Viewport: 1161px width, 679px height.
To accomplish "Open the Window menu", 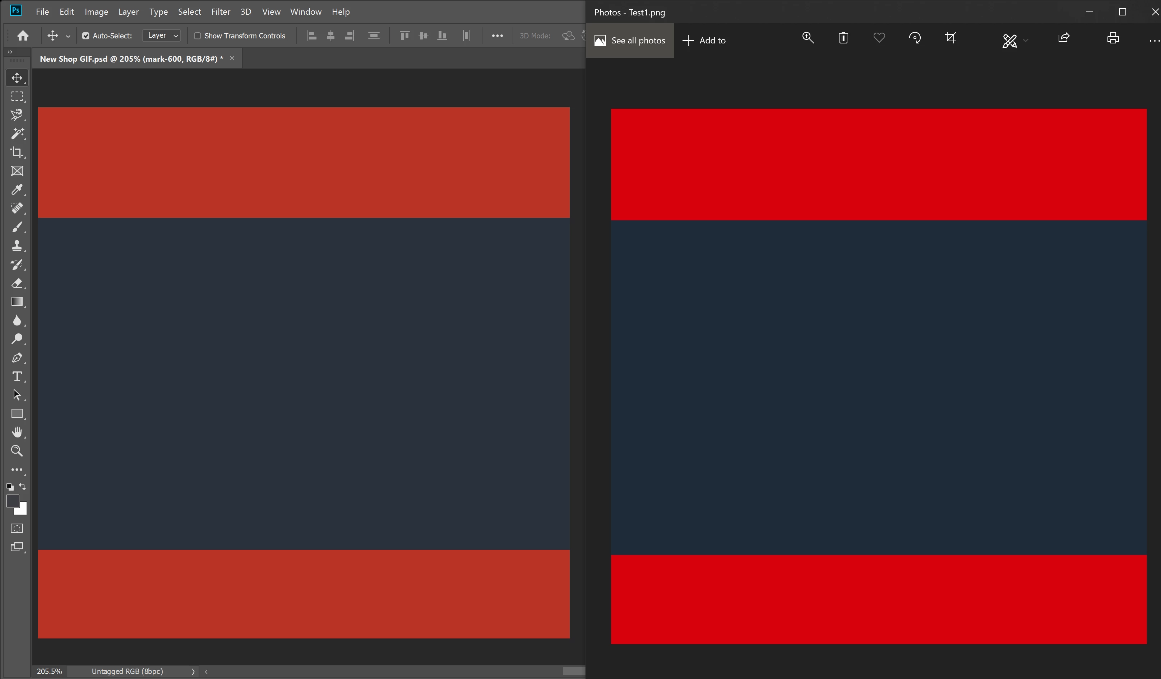I will [305, 12].
